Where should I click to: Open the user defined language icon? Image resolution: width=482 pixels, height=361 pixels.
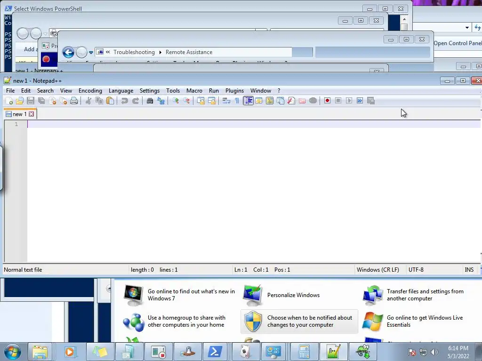259,101
